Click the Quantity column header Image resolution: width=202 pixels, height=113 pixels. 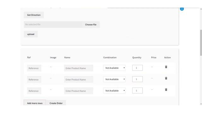point(137,57)
